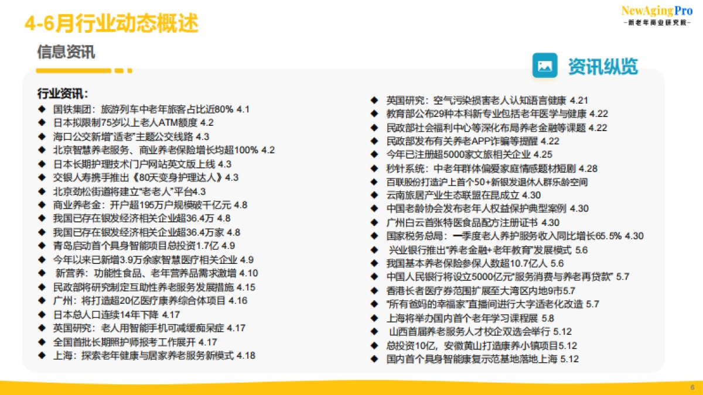Click the 信息资讯 subtitle
The image size is (703, 395).
click(66, 52)
